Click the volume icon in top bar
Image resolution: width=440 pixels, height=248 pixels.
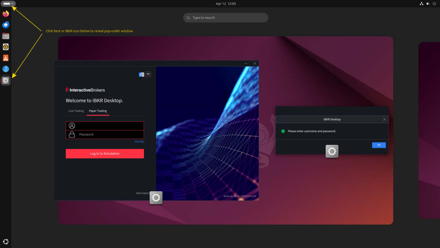pos(428,4)
